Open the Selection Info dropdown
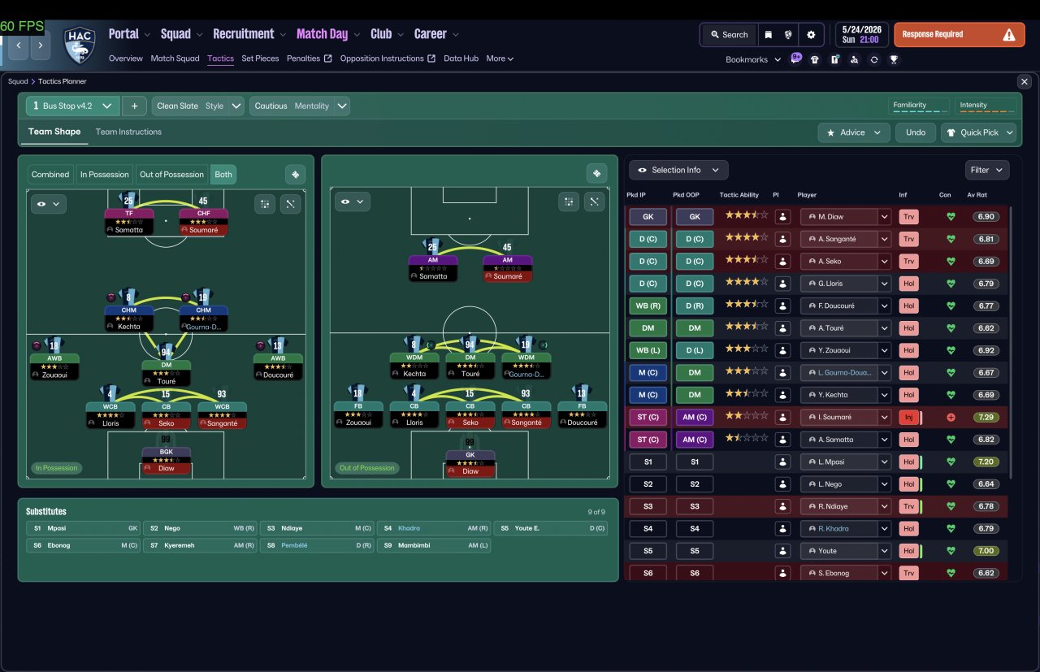The image size is (1040, 672). coord(678,170)
